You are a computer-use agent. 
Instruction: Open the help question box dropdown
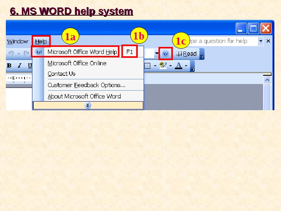click(x=261, y=41)
